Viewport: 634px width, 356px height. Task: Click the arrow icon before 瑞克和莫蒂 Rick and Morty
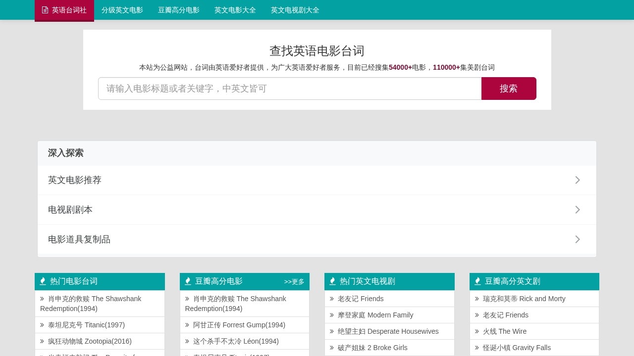(476, 299)
